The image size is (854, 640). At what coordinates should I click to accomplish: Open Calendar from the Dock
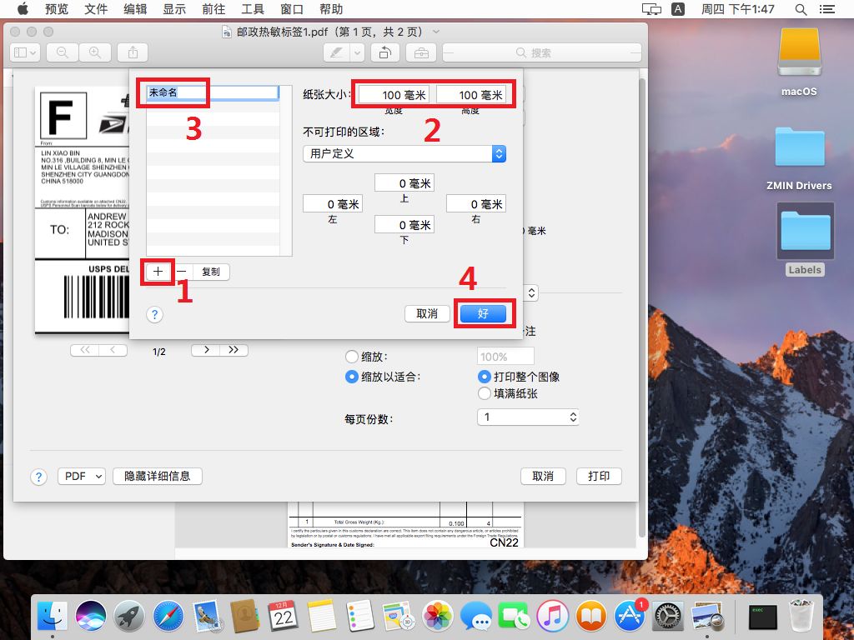tap(284, 617)
